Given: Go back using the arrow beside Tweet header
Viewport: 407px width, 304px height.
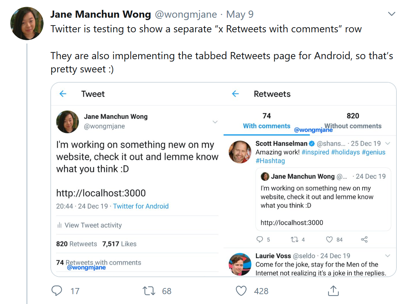Looking at the screenshot, I should 63,94.
